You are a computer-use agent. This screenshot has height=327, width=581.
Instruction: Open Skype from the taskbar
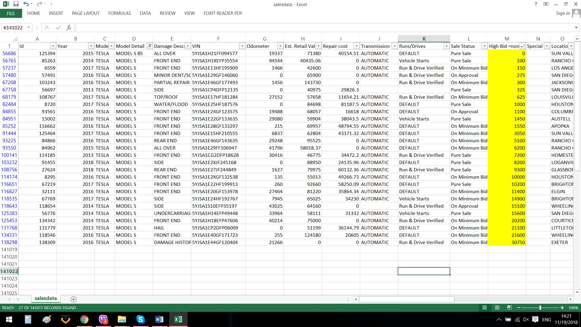(140, 319)
